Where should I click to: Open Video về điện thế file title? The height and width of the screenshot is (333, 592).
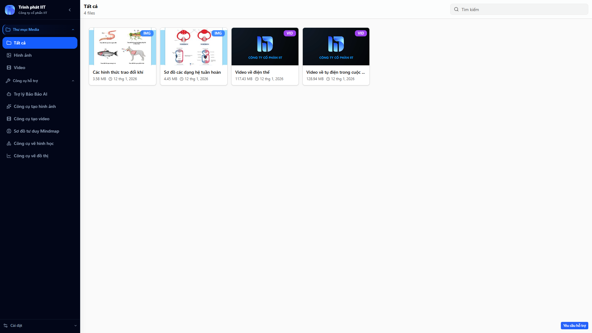252,72
